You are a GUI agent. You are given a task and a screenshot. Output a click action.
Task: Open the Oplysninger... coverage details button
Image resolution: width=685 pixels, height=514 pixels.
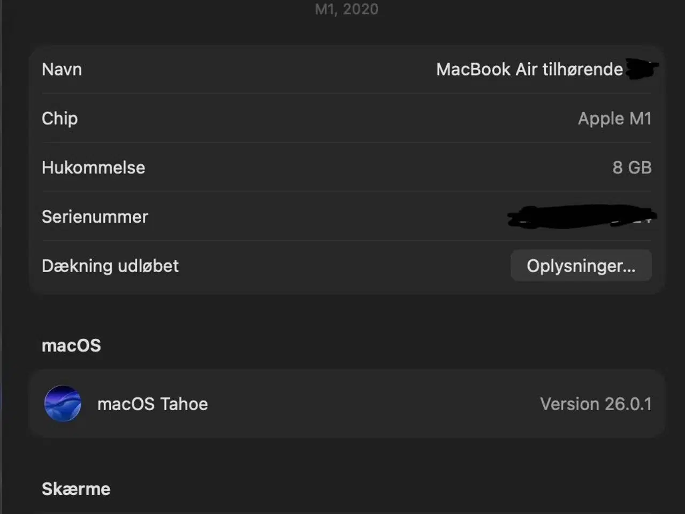click(581, 266)
